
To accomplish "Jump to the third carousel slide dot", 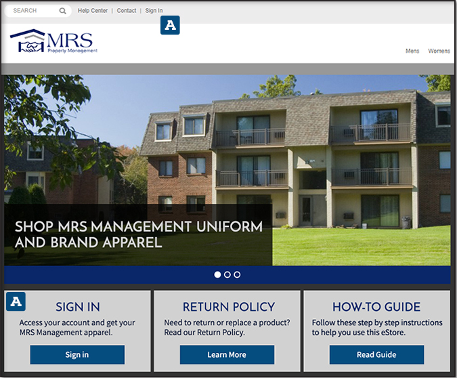I will [x=237, y=274].
